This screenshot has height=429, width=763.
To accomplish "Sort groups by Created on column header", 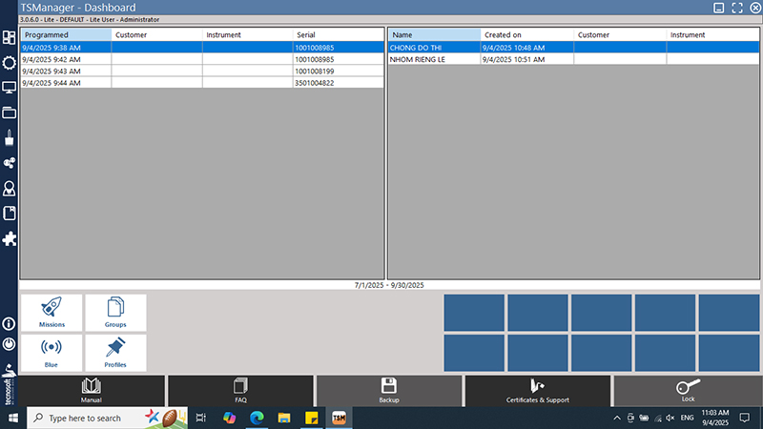I will (x=526, y=35).
